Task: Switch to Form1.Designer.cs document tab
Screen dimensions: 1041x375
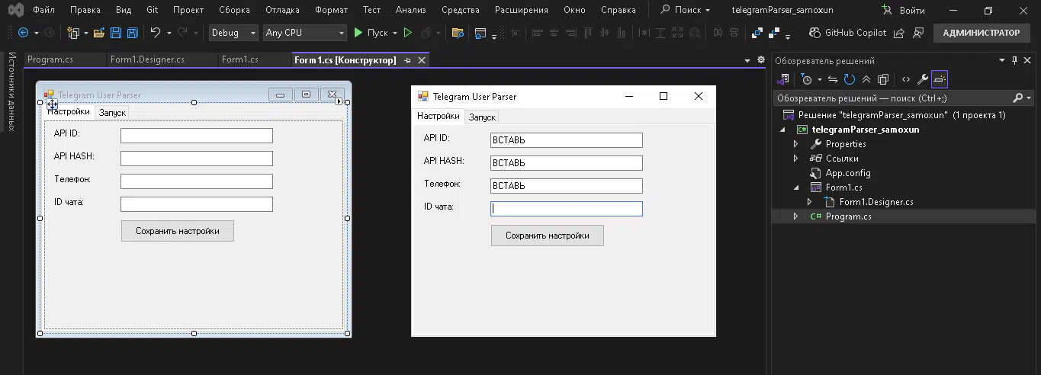Action: point(161,59)
